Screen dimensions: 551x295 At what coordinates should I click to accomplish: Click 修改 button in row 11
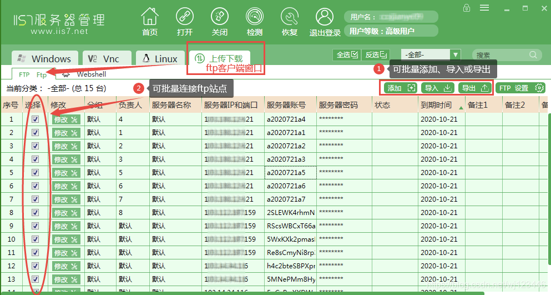click(66, 253)
